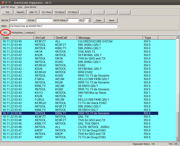Select row 'CQ GREENCUBE EN72ef'
180x146 pixels.
click(x=80, y=41)
